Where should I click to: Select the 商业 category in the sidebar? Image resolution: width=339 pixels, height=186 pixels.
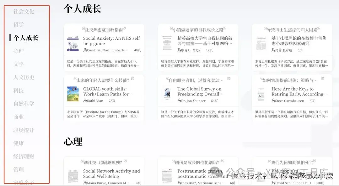pos(19,117)
